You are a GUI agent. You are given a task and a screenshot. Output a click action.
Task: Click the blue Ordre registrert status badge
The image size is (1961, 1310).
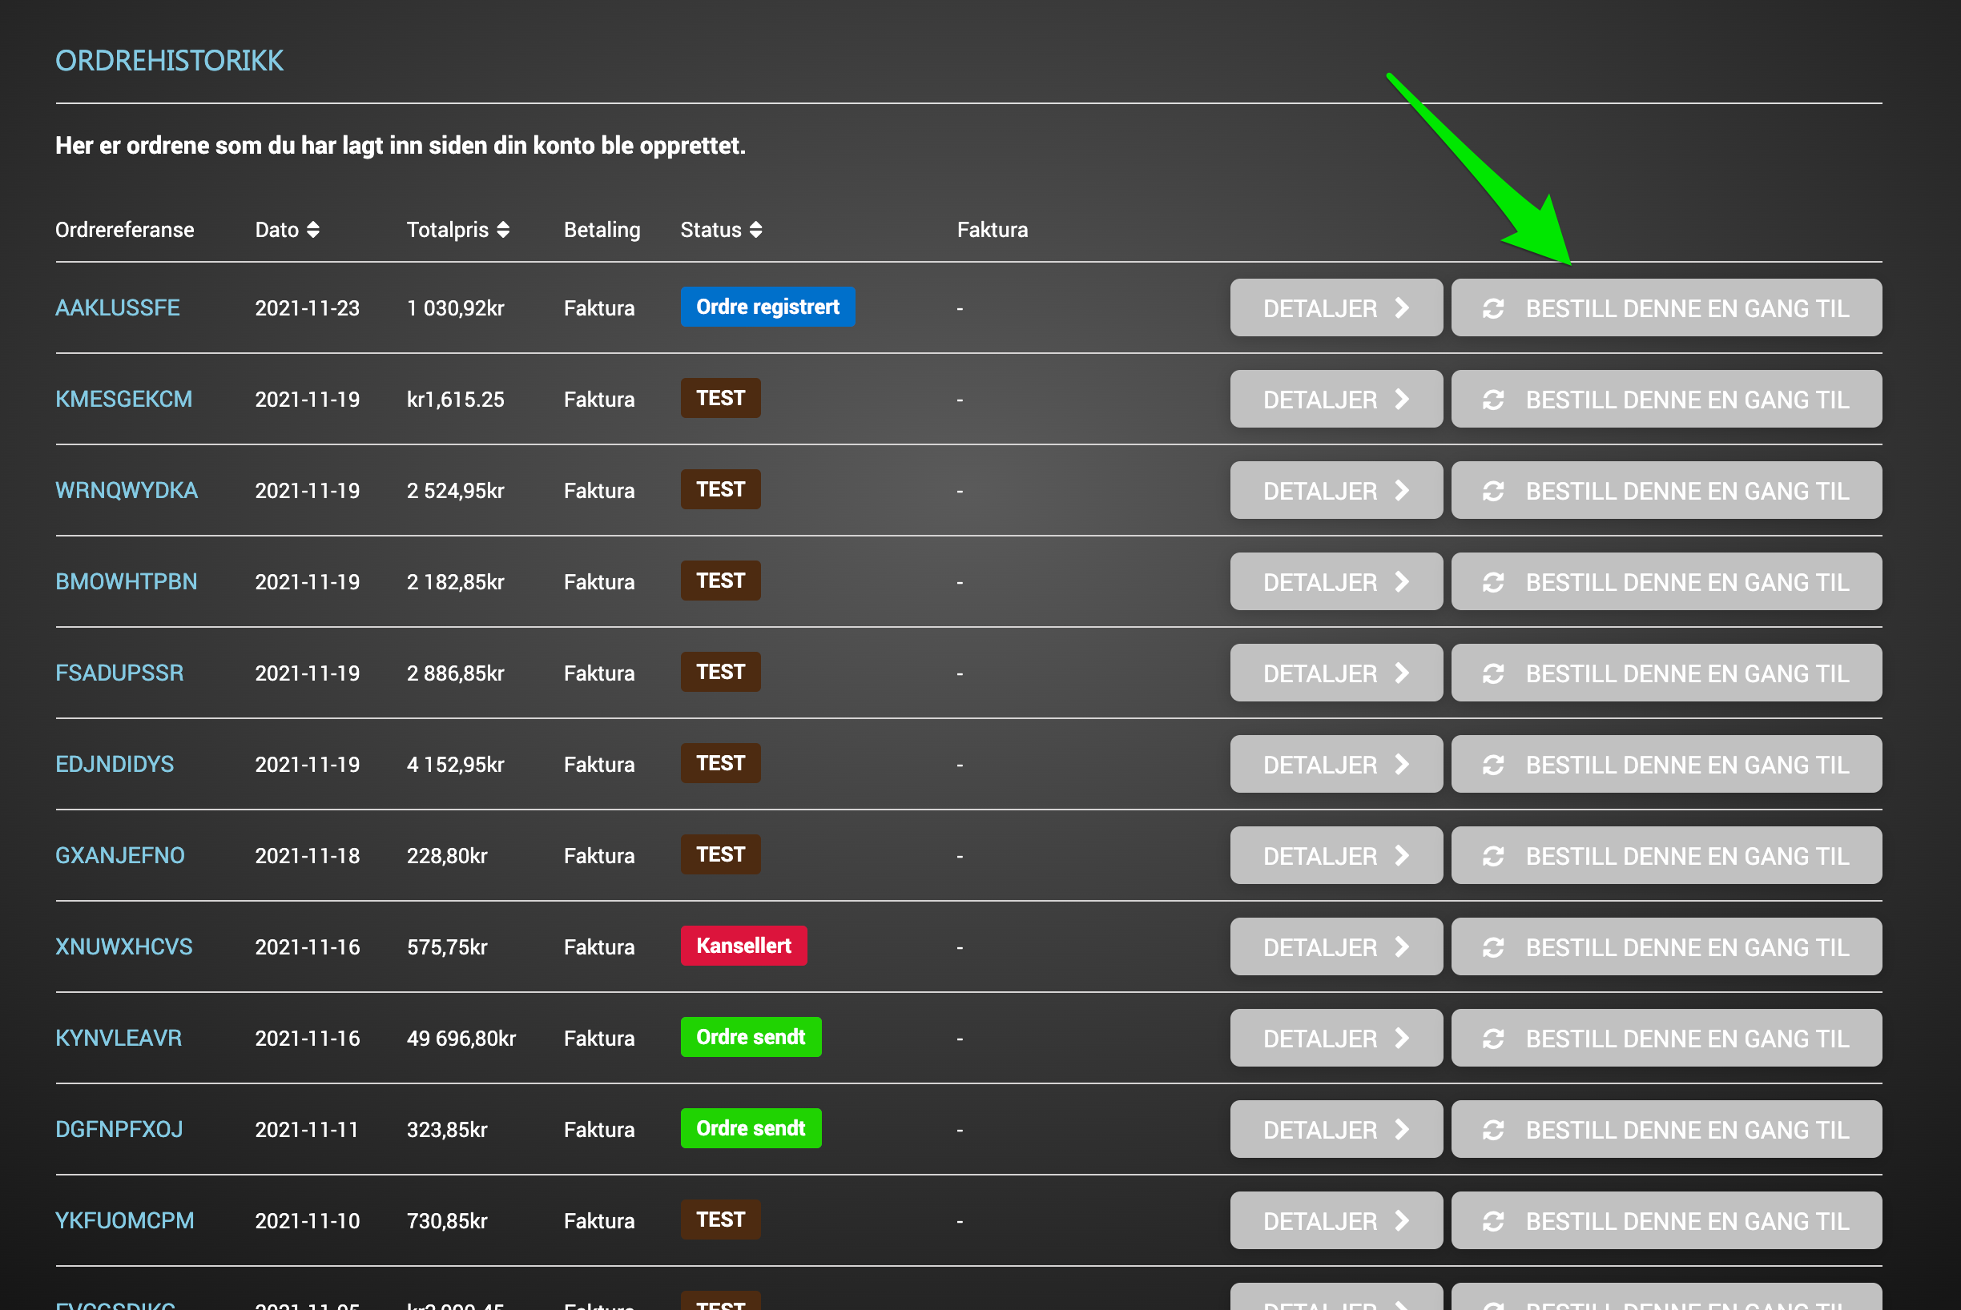tap(767, 307)
